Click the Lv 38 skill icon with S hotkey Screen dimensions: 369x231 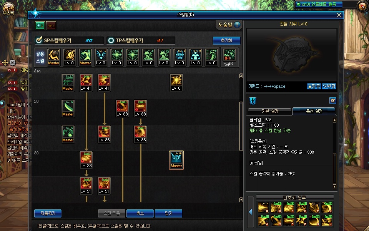coord(122,109)
